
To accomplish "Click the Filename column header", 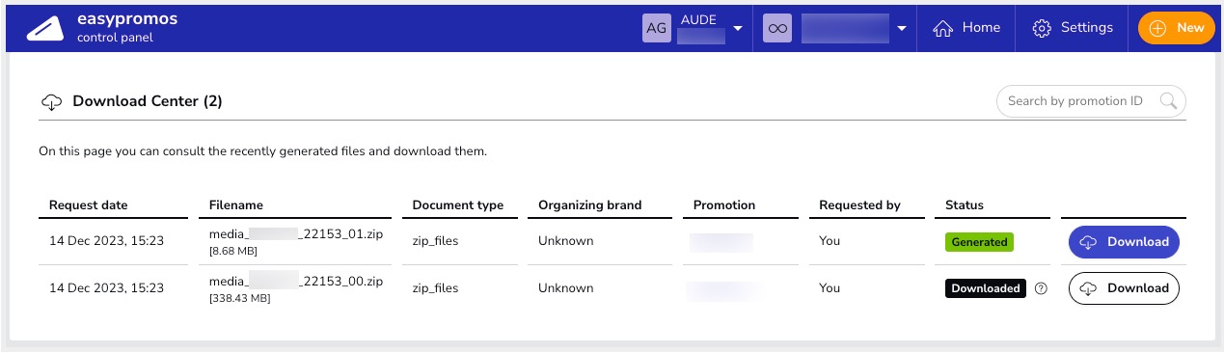I will point(236,205).
